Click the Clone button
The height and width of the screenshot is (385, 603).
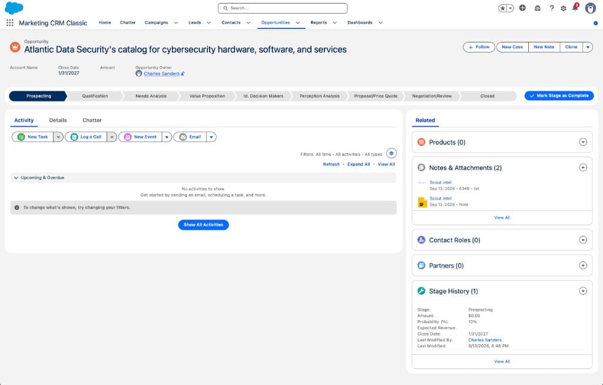click(571, 47)
